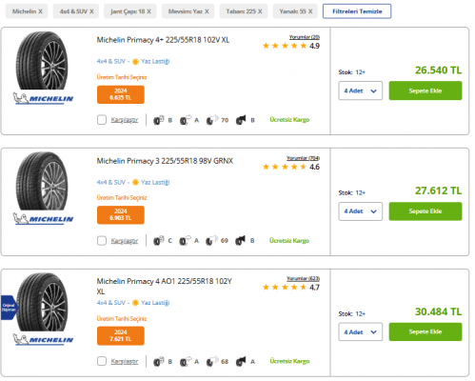Remove the Michelin filter tag
475x381 pixels.
[40, 11]
